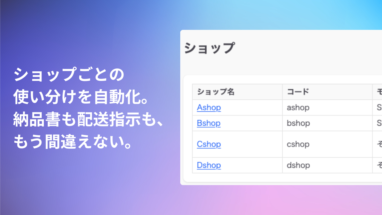The image size is (382, 215).
Task: Click the もう間違えない。 text line
Action: [73, 143]
